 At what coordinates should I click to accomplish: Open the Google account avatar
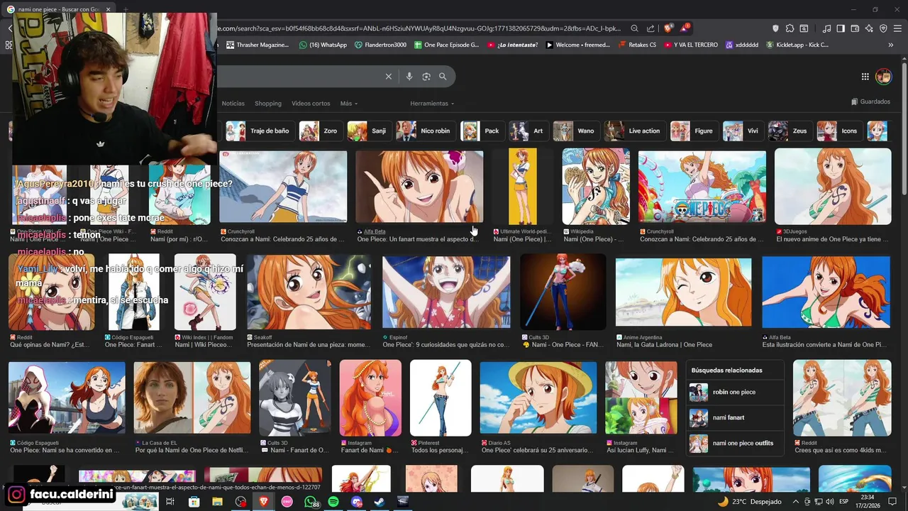tap(883, 77)
